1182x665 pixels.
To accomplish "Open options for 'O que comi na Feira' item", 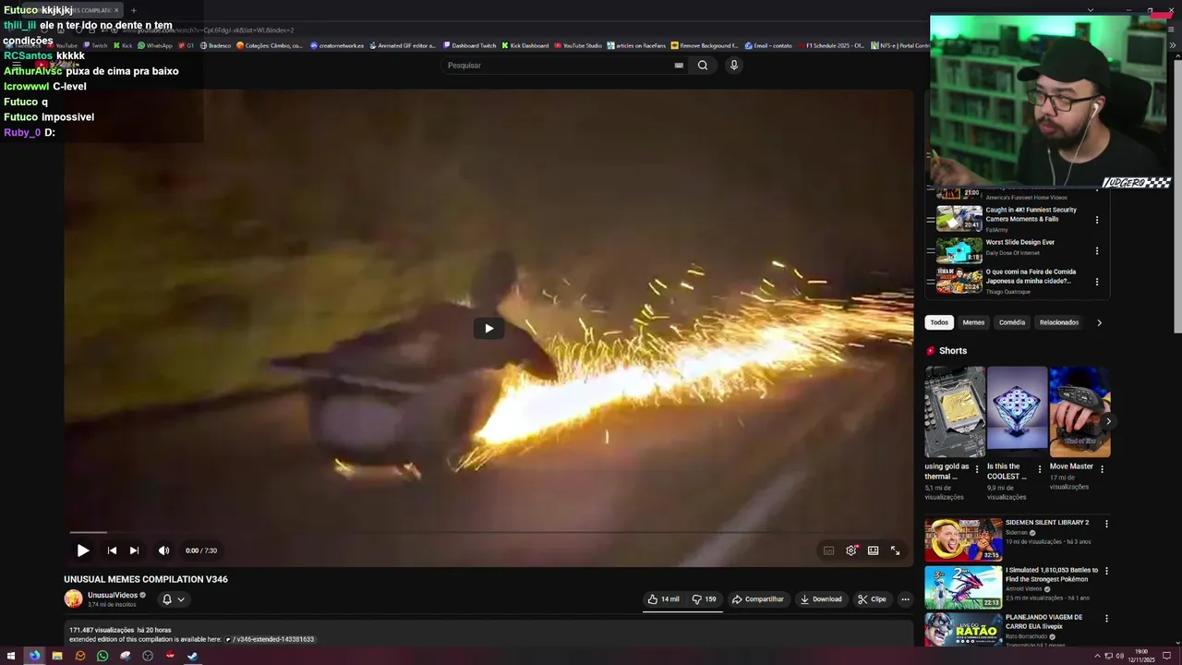I will [1097, 282].
